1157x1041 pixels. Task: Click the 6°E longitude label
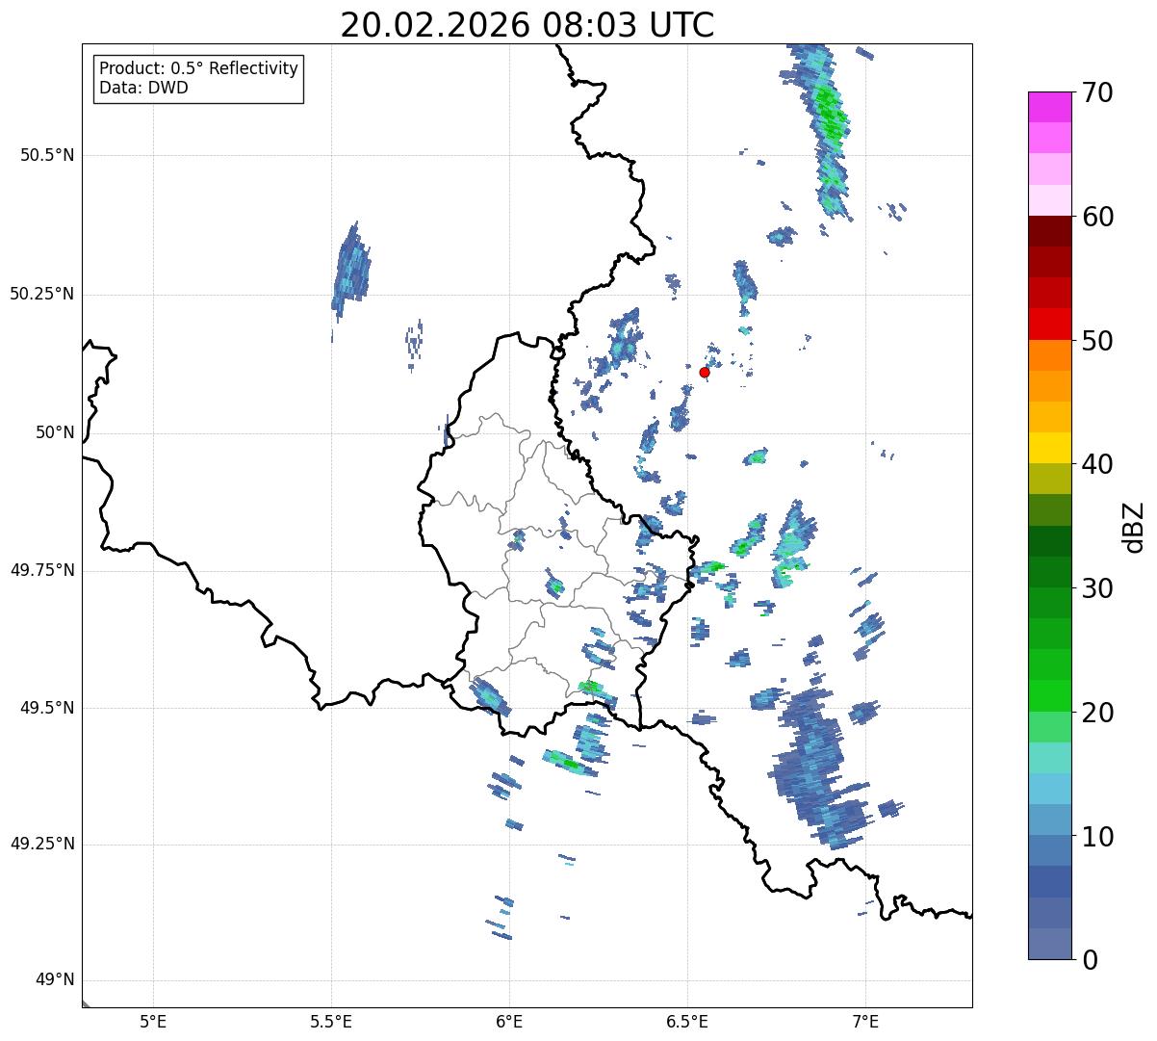[509, 1022]
